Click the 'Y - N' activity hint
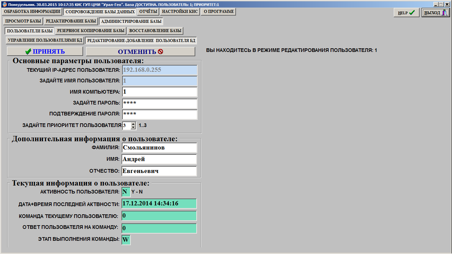The width and height of the screenshot is (452, 254). tap(137, 191)
